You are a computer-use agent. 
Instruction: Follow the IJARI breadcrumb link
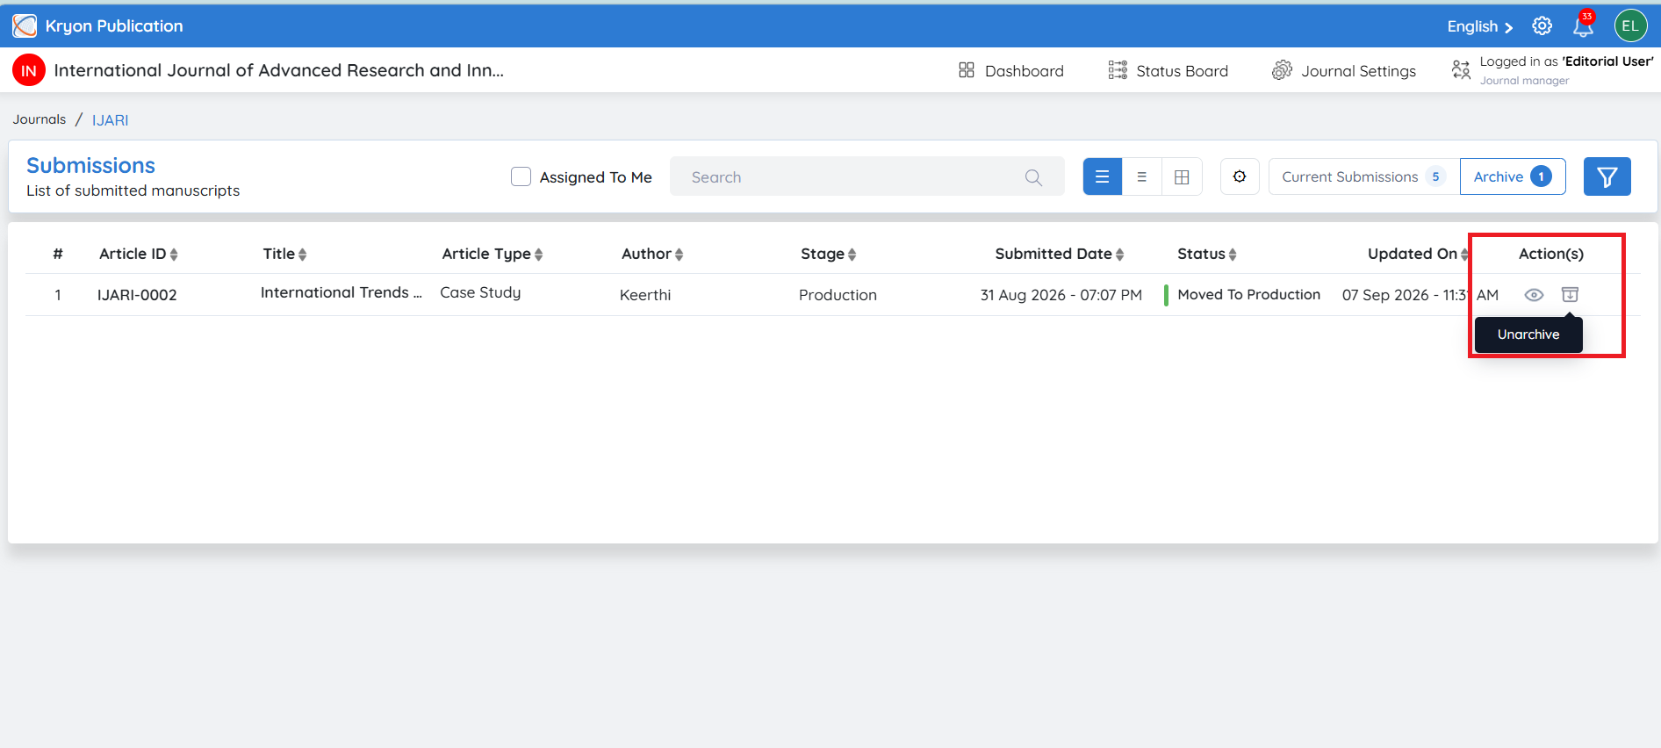111,120
